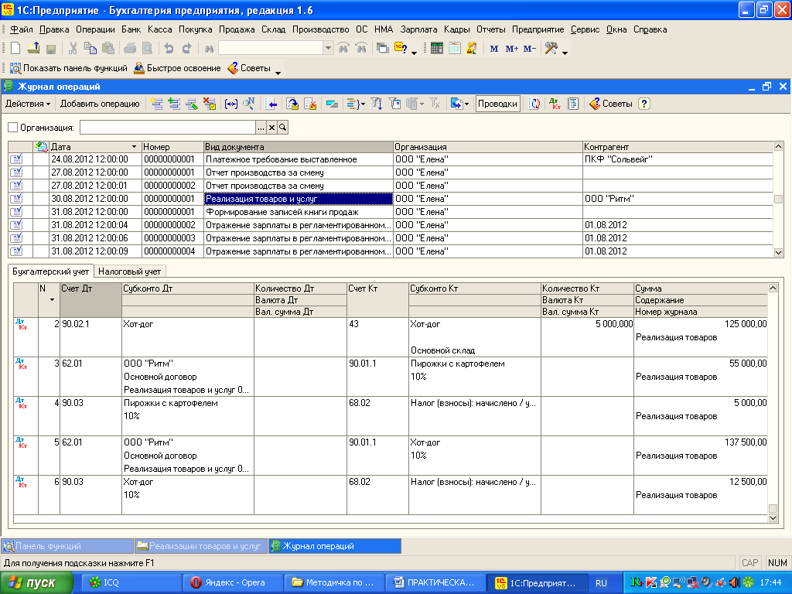Click the disabled clear filter icon
Screen dimensions: 792x594
[435, 104]
